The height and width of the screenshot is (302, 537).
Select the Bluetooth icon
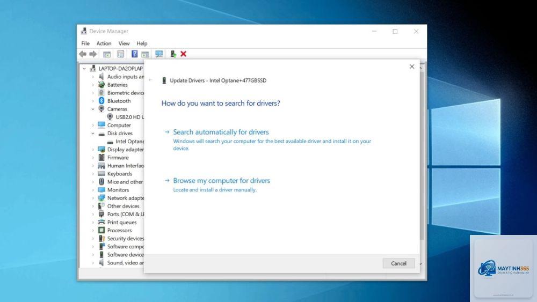point(101,100)
